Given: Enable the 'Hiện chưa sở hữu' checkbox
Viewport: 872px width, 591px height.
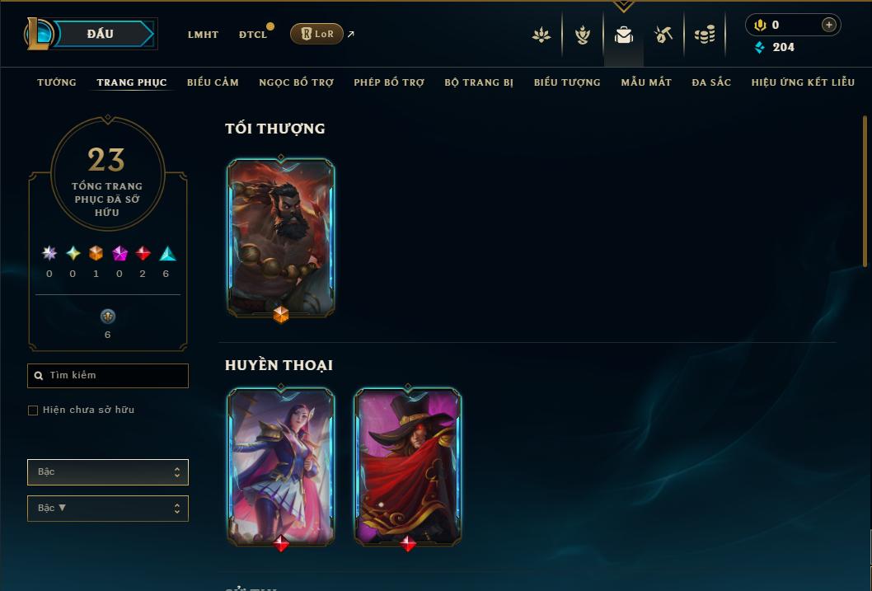Looking at the screenshot, I should point(33,410).
